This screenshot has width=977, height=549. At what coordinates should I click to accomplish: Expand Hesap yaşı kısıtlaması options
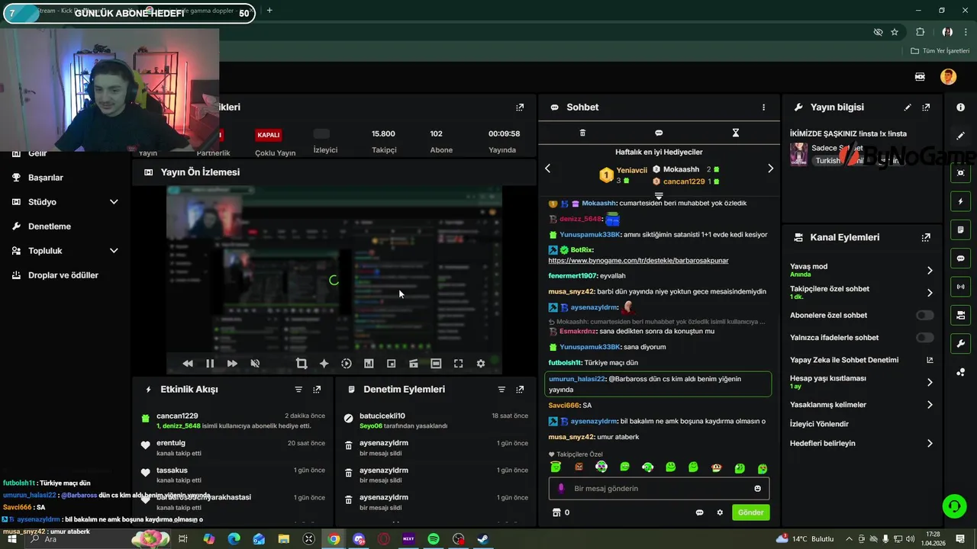pyautogui.click(x=930, y=382)
